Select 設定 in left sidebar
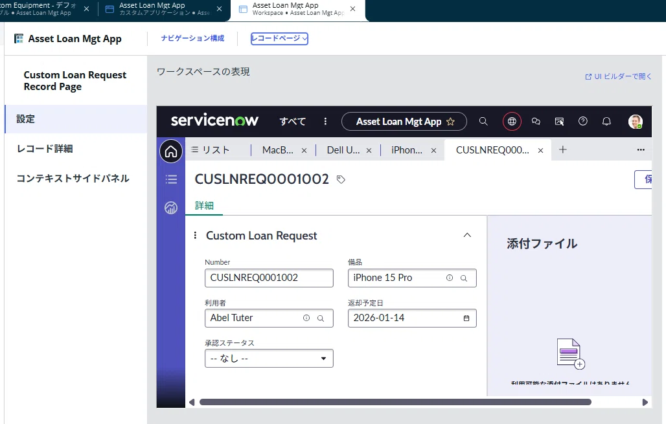This screenshot has width=666, height=424. [76, 119]
